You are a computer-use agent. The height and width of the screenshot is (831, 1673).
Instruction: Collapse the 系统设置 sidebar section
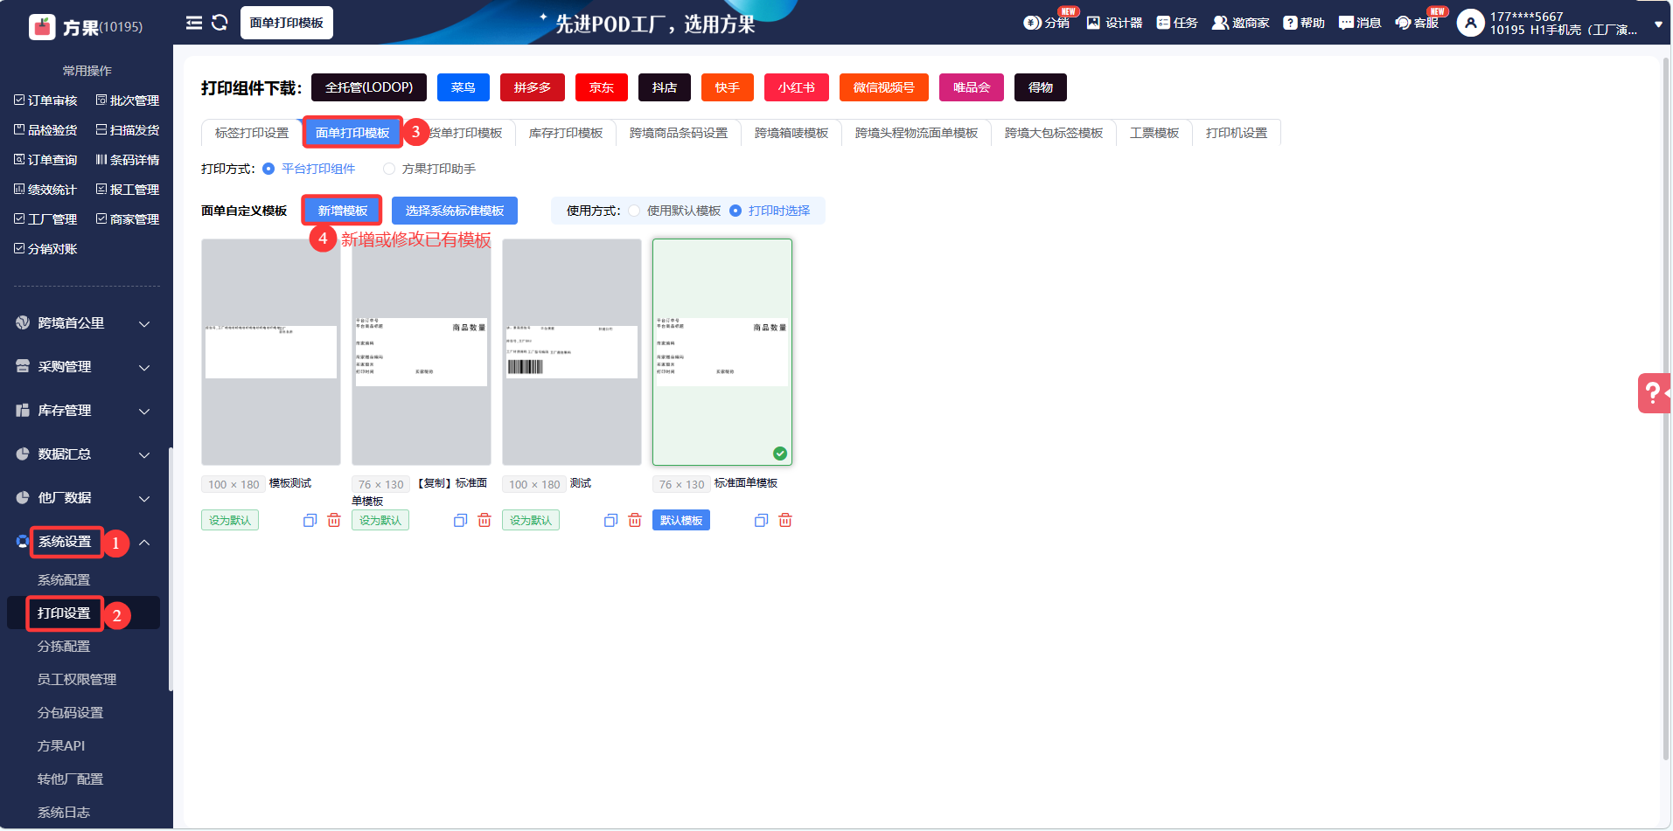[144, 543]
